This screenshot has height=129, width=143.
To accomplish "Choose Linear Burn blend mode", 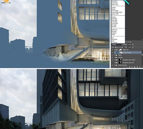I will 114,3.
